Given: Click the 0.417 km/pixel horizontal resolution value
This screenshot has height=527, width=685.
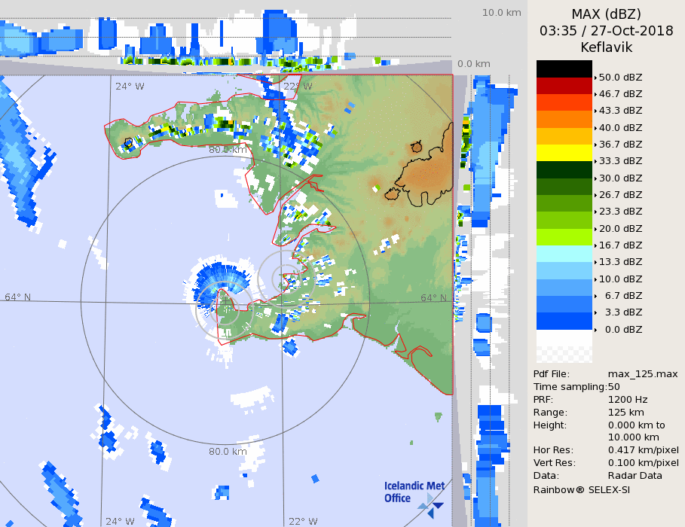Looking at the screenshot, I should [x=643, y=450].
